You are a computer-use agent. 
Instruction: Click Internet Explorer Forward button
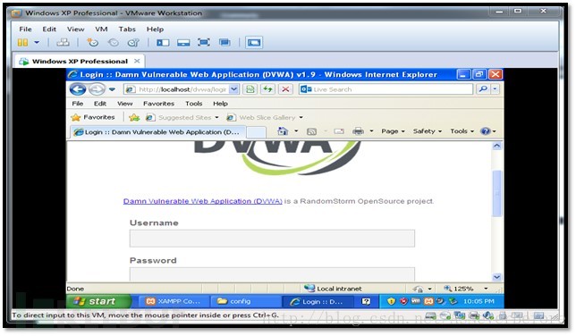[x=97, y=89]
